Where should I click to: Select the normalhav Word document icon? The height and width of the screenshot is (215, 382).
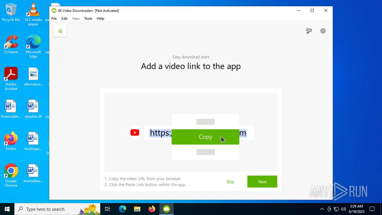[x=33, y=174]
